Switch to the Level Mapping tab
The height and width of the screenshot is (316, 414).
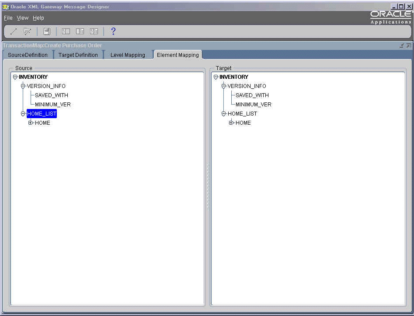click(128, 55)
